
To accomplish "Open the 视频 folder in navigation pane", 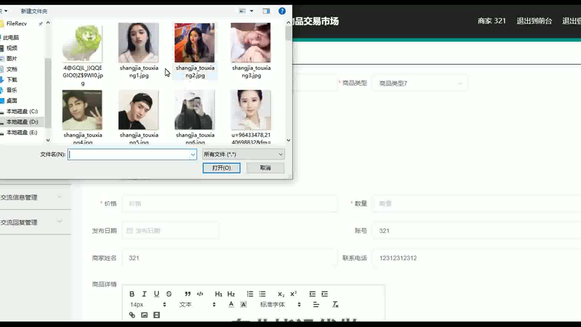I will click(12, 48).
